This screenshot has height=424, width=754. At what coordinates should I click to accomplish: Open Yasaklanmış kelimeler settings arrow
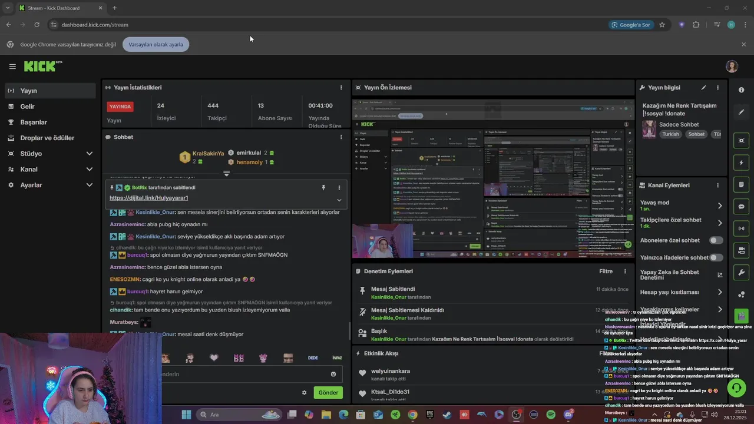pos(720,309)
